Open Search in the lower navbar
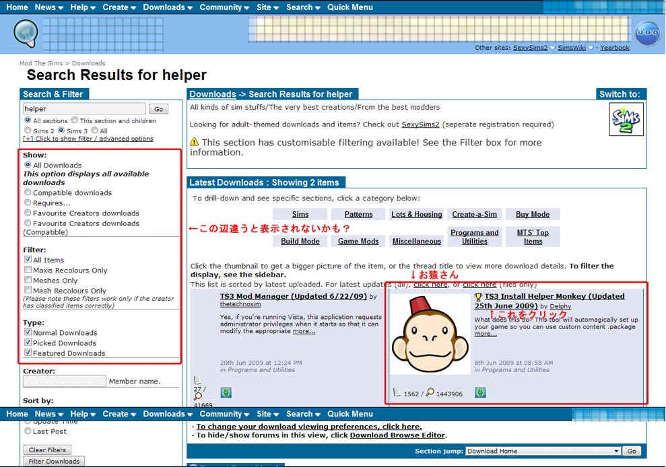The image size is (666, 467). pyautogui.click(x=303, y=414)
